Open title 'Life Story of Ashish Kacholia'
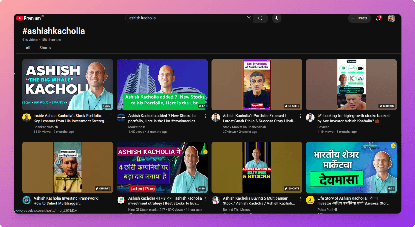Viewport: 415px width, 227px height. [353, 201]
